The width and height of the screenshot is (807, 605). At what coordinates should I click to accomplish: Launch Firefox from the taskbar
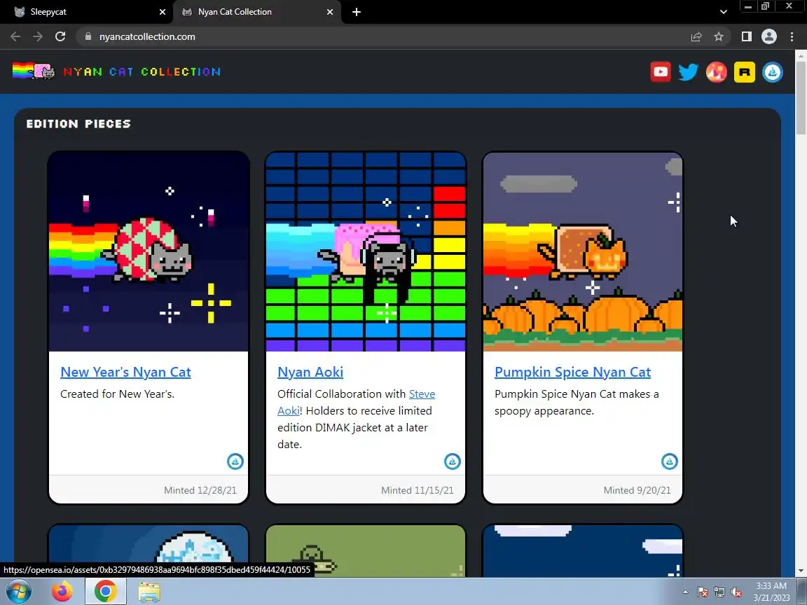pyautogui.click(x=62, y=591)
